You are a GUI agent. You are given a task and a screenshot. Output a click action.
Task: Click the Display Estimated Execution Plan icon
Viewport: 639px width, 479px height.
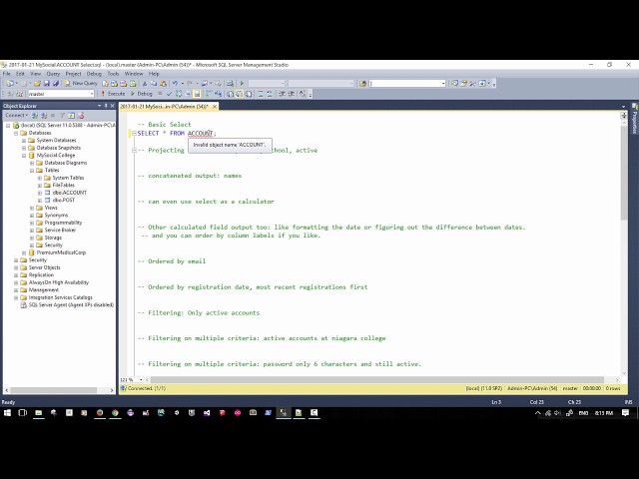(178, 94)
